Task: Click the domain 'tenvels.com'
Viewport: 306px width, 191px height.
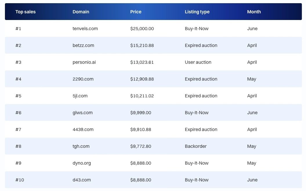Action: [85, 29]
